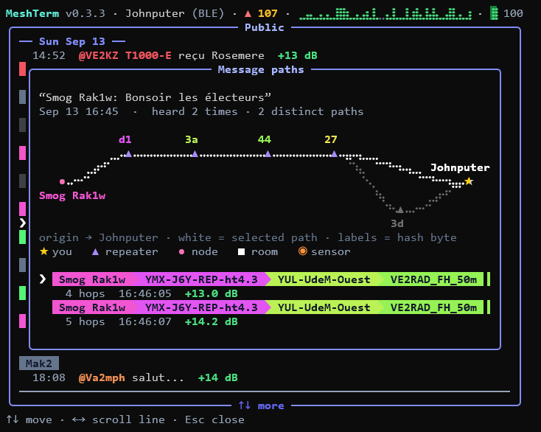Click the 16:46:07 path timestamp

145,321
